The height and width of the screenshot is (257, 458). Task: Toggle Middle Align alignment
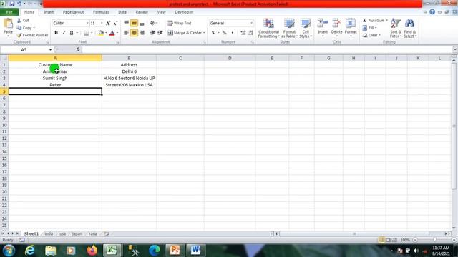[134, 23]
